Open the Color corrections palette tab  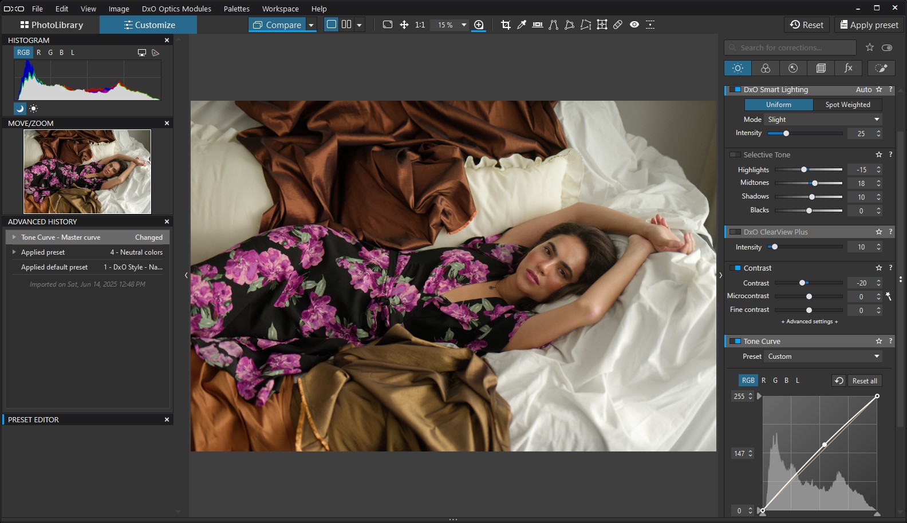[766, 68]
